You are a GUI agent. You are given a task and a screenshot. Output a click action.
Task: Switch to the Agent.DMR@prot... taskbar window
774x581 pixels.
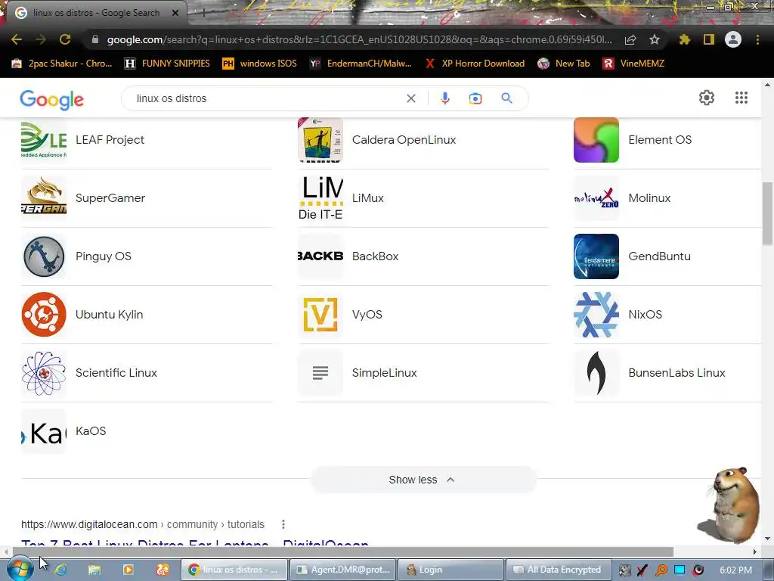(x=342, y=570)
